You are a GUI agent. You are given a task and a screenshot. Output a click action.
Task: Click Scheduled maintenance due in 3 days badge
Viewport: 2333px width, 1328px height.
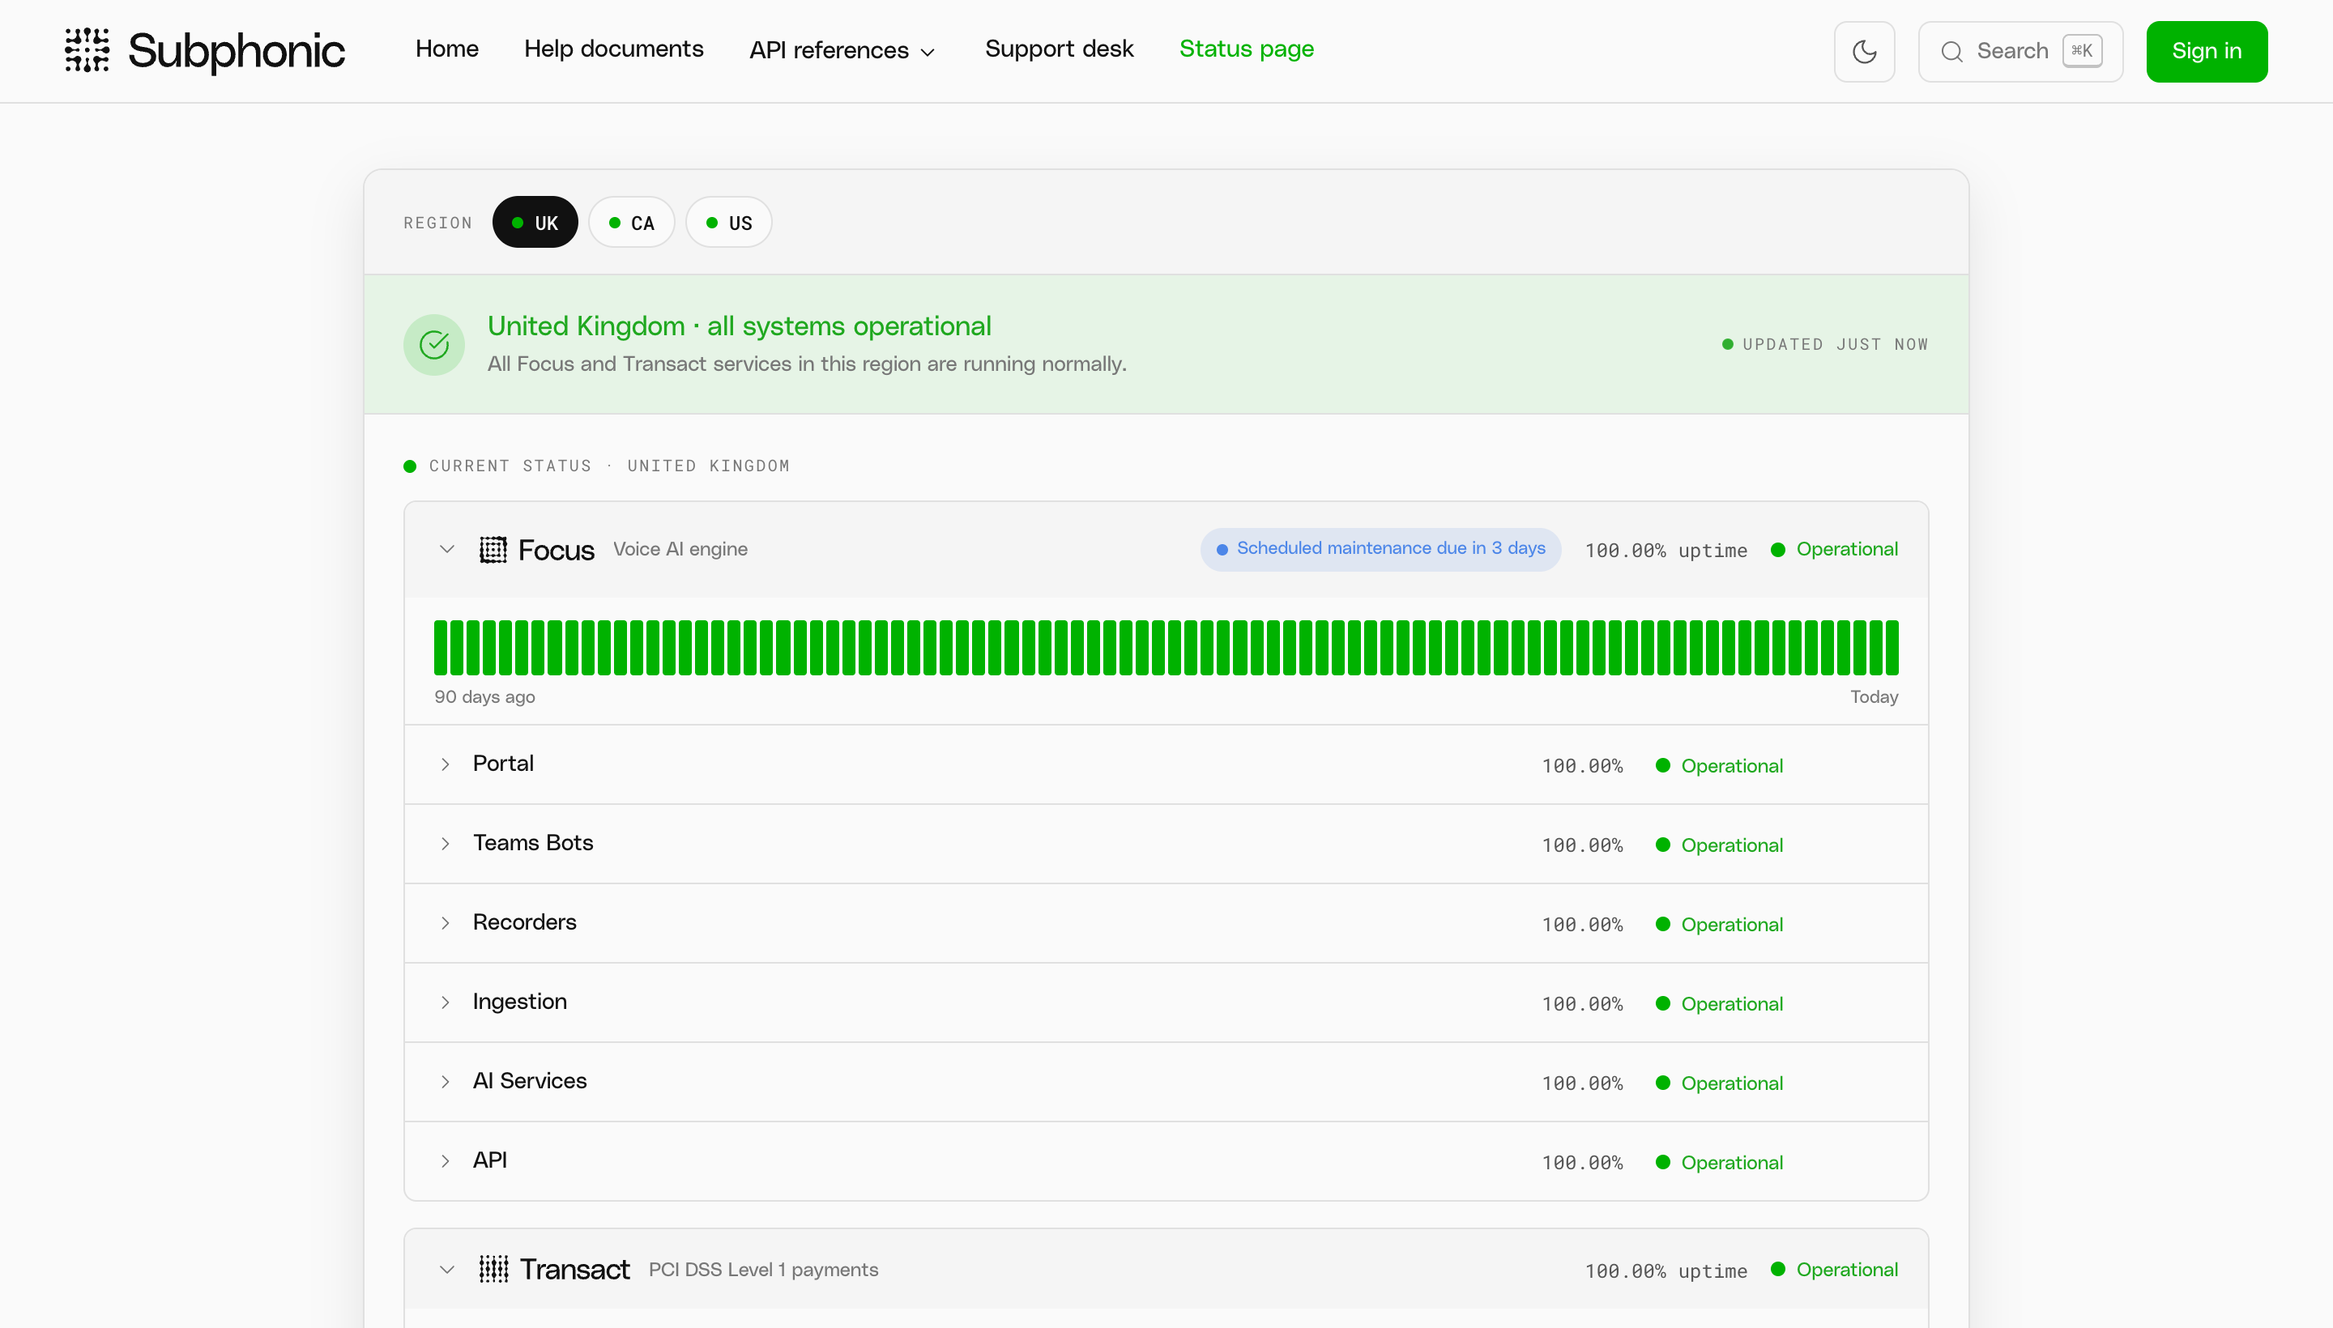click(x=1380, y=549)
